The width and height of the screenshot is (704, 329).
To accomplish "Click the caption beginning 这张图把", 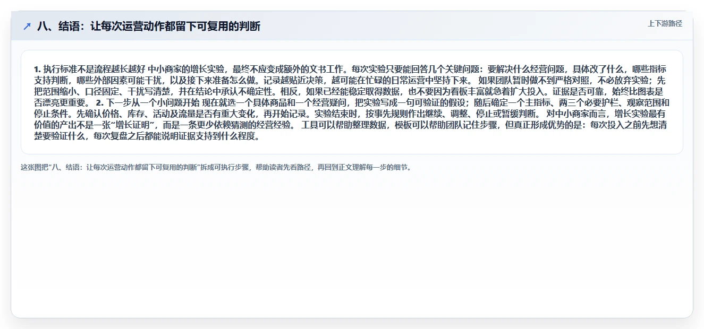I will pyautogui.click(x=216, y=167).
